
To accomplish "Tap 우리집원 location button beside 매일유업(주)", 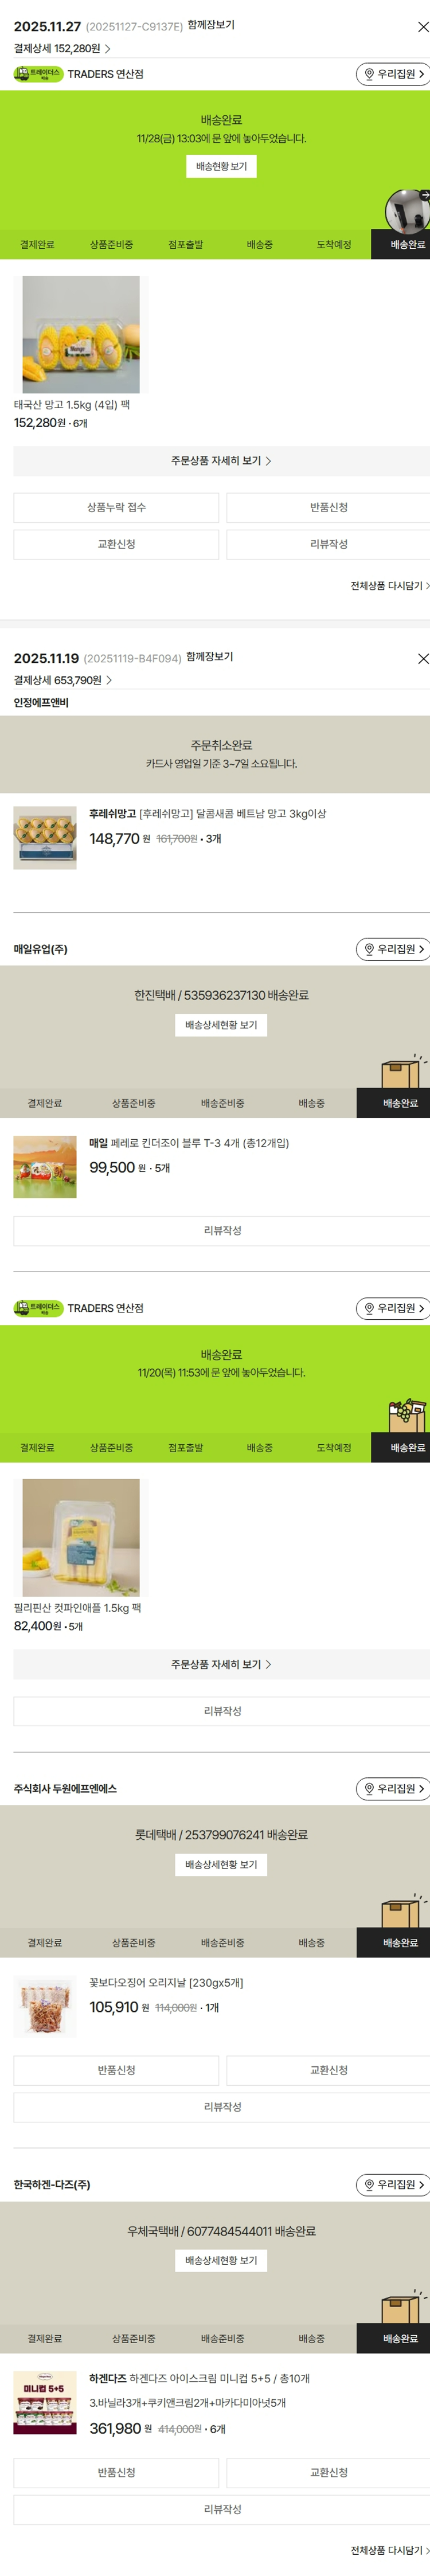I will point(393,949).
